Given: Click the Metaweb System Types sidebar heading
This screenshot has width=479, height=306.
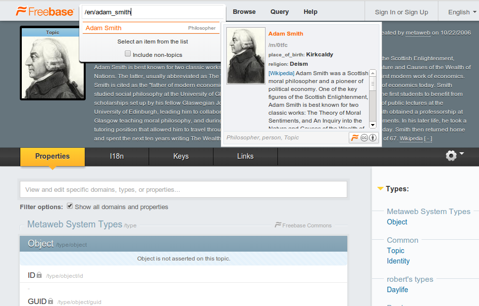Looking at the screenshot, I should click(x=428, y=212).
